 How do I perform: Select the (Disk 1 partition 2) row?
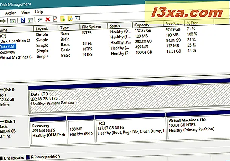[99, 38]
